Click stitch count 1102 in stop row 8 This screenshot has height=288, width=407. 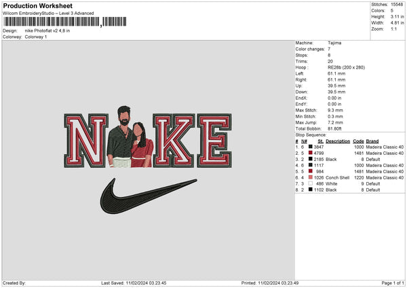(x=319, y=190)
